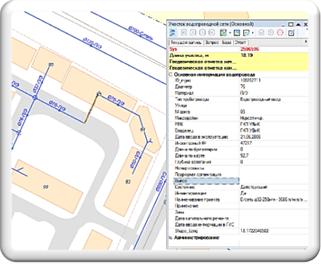Screen dimensions: 321x264
Task: Click the ID value 100052711
Action: [x=251, y=80]
